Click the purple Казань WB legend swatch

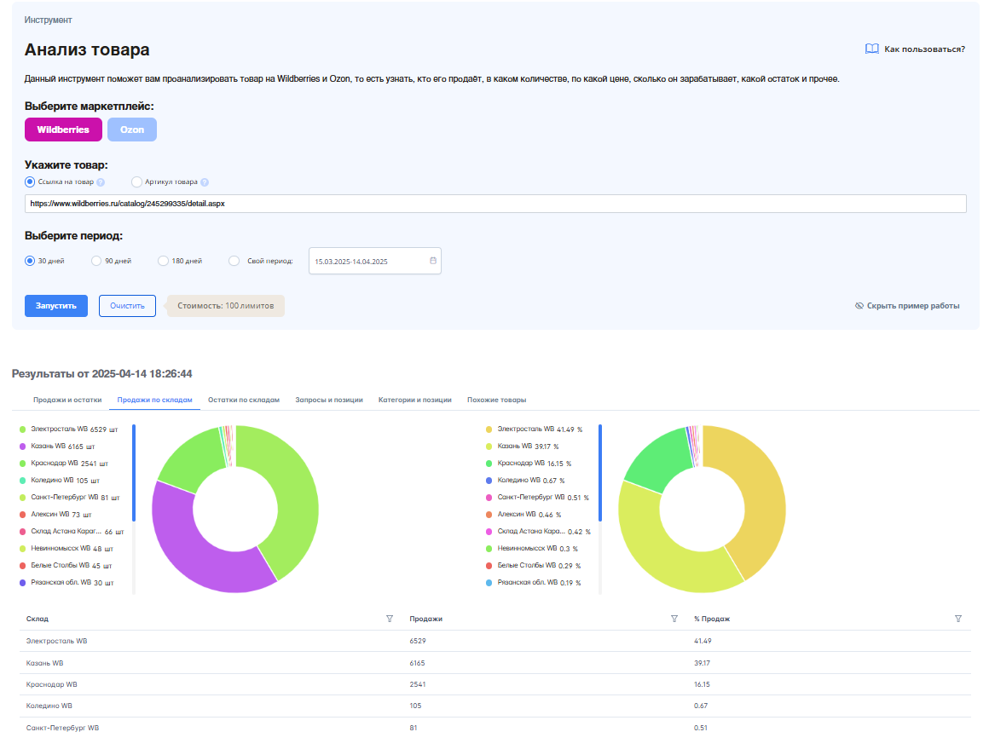point(22,447)
